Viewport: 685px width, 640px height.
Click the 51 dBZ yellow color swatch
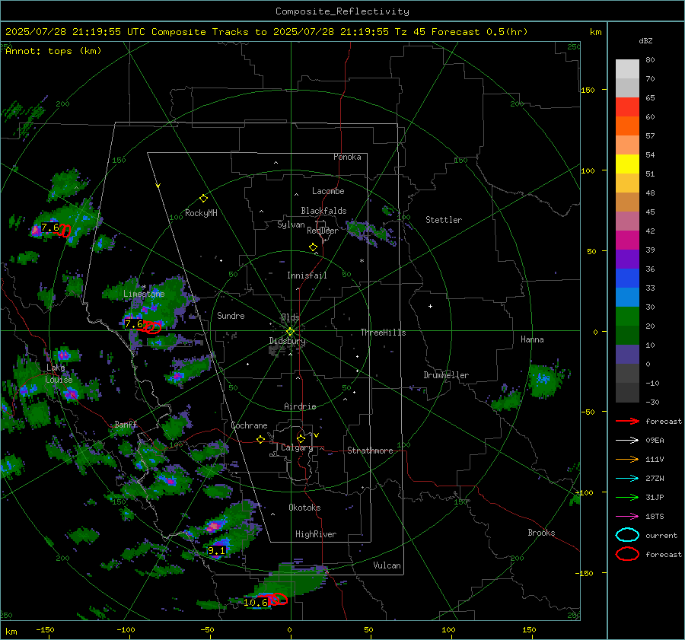pos(627,164)
